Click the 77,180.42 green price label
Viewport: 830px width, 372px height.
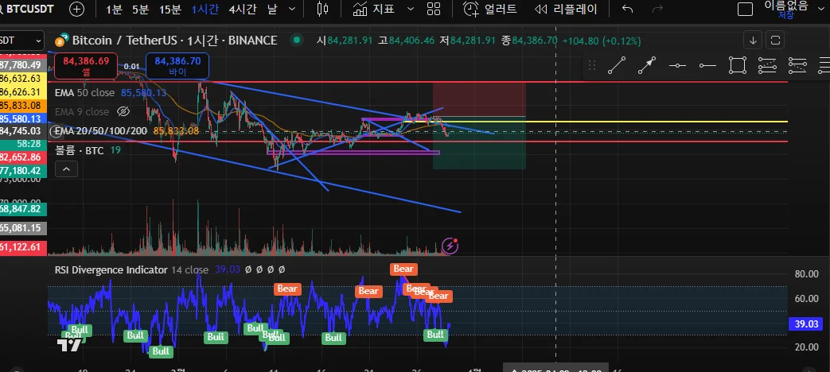[21, 171]
